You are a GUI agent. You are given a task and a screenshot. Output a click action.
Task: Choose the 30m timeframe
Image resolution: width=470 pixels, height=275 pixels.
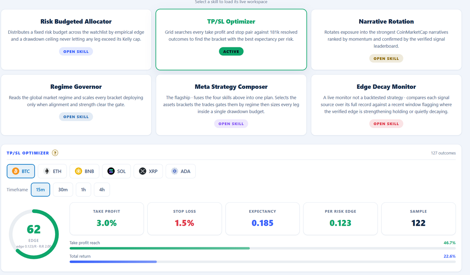tap(63, 190)
